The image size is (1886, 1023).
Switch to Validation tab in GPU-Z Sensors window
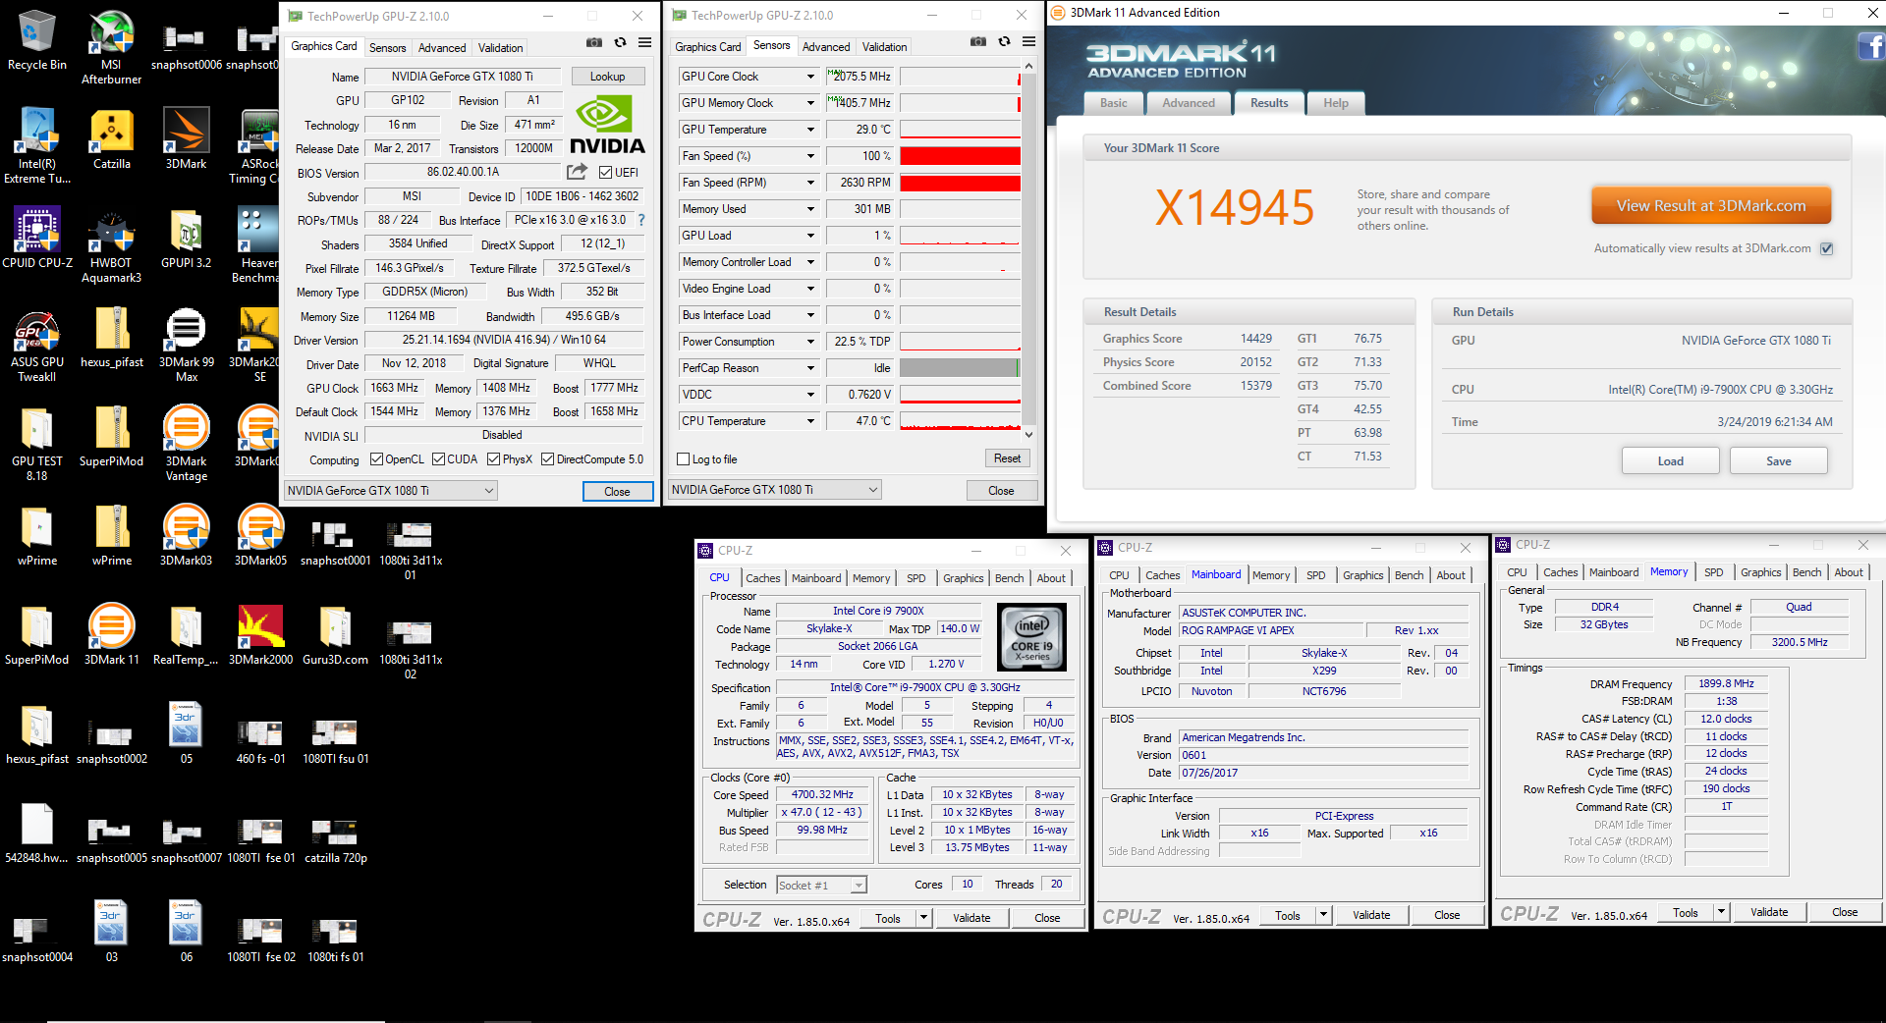pos(884,47)
